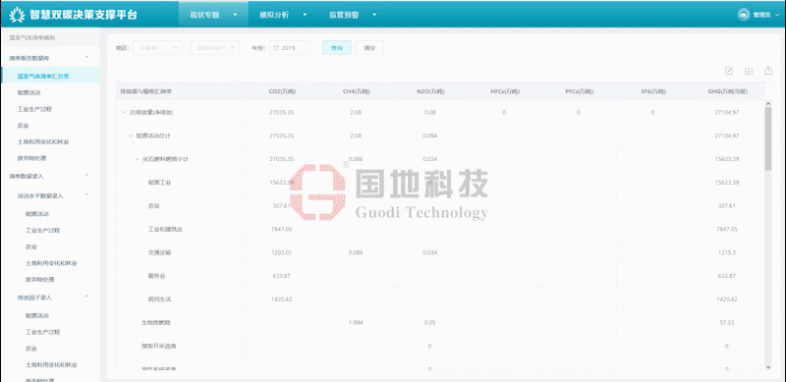The height and width of the screenshot is (382, 786).
Task: Click the edit table icon above the table
Action: point(729,71)
